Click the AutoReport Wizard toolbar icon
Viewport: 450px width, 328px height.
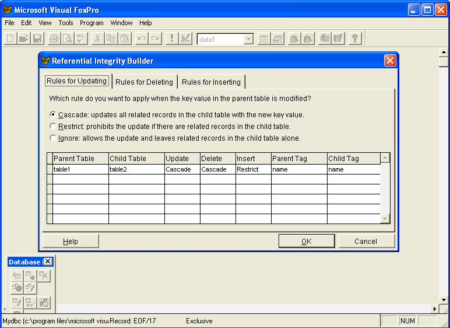point(338,39)
